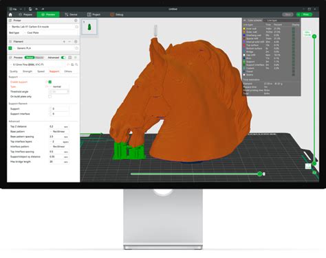326x258 pixels.
Task: Edit the Generic PLA preset icon
Action: [x=77, y=48]
